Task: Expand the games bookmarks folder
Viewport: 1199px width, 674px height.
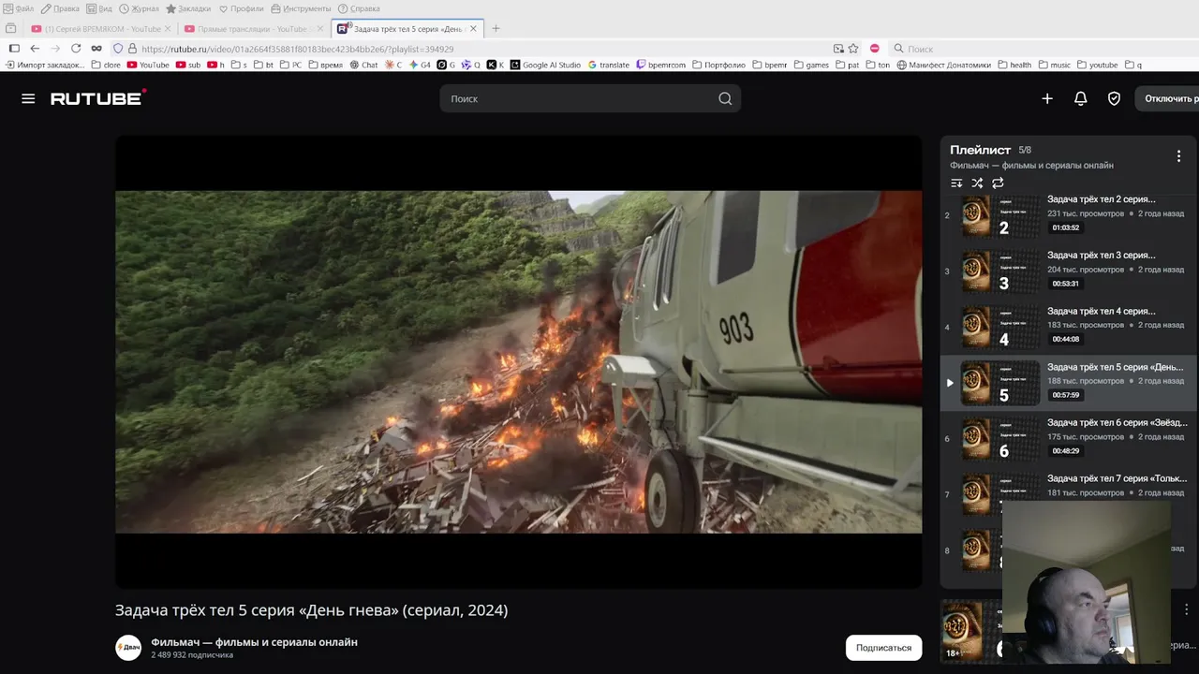Action: [811, 65]
